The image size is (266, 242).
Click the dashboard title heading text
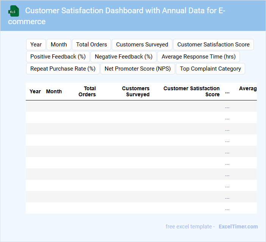tap(125, 11)
